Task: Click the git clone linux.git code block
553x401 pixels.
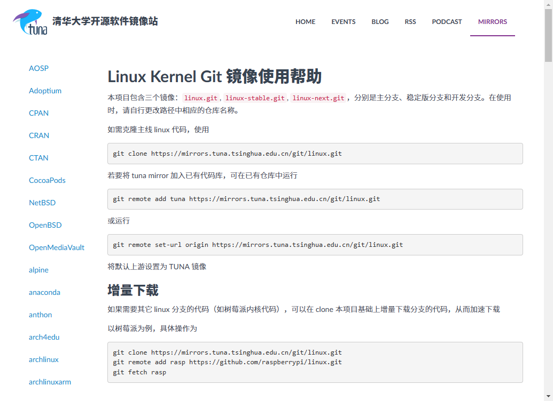Action: pyautogui.click(x=315, y=154)
